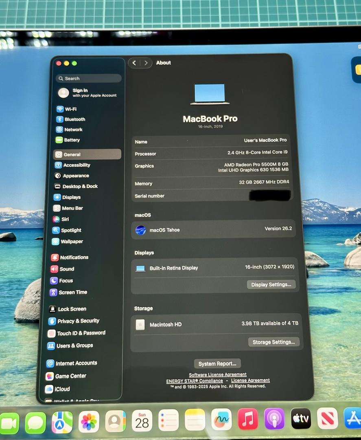361x440 pixels.
Task: Open Podcasts from the Dock
Action: point(274,419)
